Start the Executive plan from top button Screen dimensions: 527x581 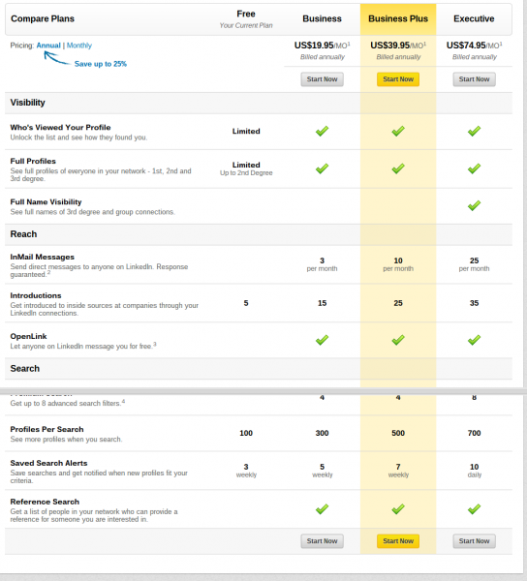tap(474, 79)
